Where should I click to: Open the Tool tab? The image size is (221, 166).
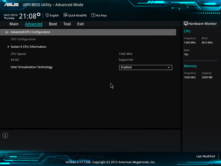coord(67,24)
